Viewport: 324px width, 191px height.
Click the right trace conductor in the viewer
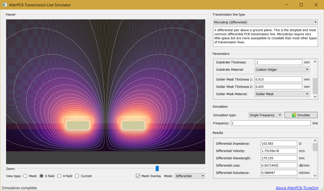click(133, 125)
